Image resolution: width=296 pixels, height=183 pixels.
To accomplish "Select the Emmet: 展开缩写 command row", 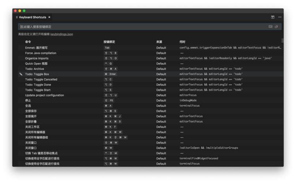I will coord(151,48).
